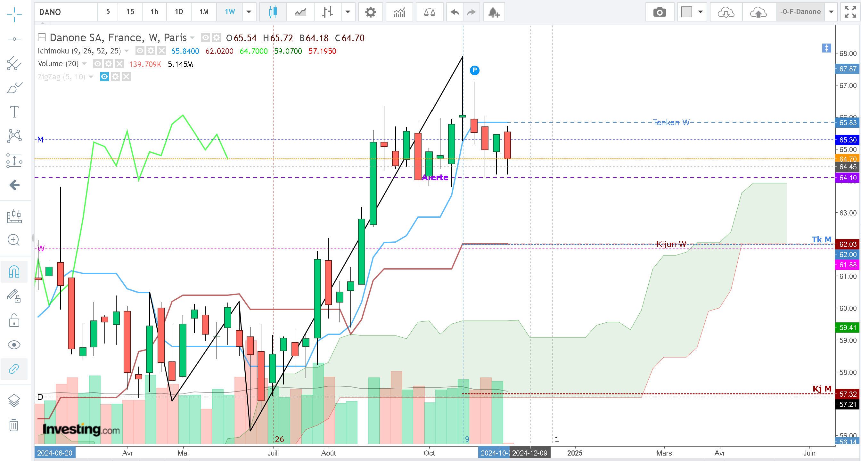
Task: Toggle fullscreen chart mode
Action: 850,12
